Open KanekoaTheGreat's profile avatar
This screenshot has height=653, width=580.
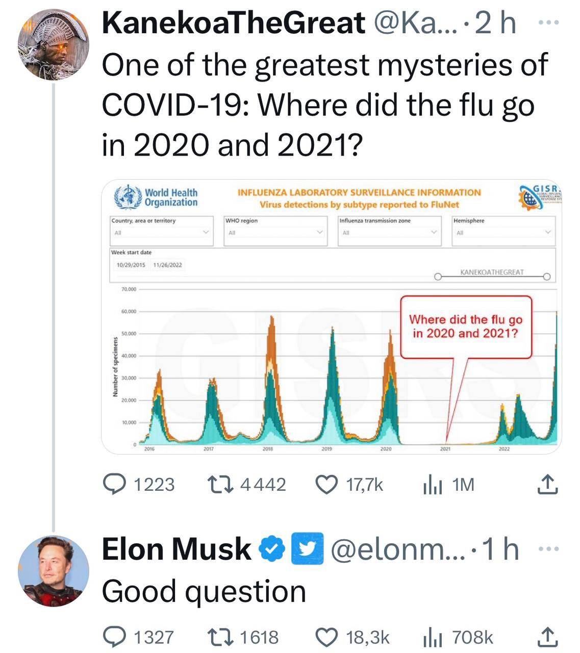(54, 45)
